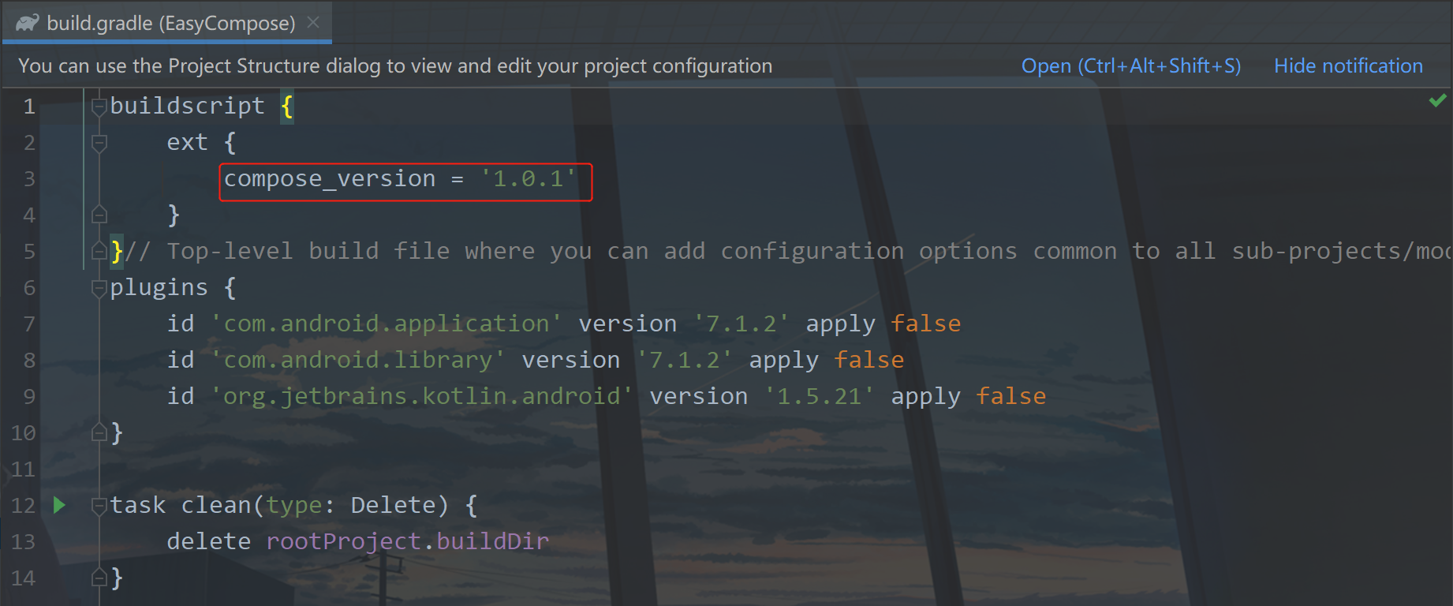This screenshot has width=1453, height=606.
Task: Click the plugins keyword on line 6
Action: coord(159,288)
